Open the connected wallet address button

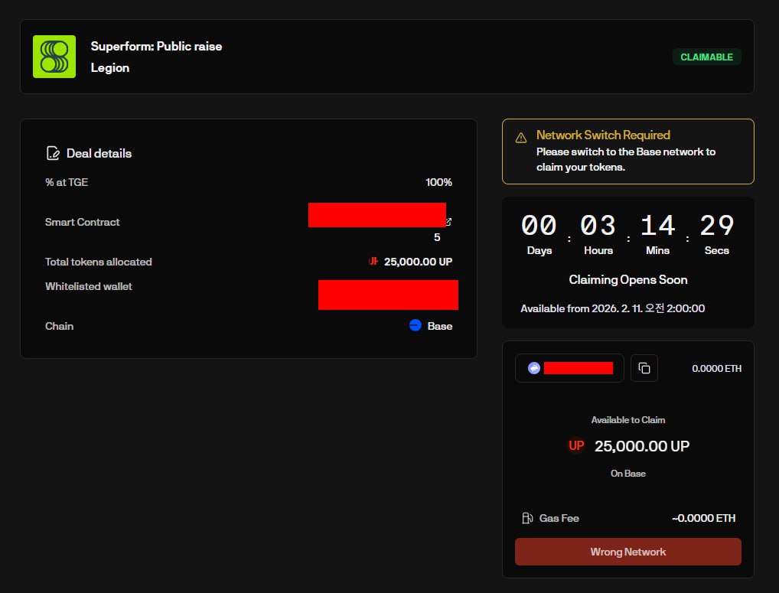pos(570,368)
